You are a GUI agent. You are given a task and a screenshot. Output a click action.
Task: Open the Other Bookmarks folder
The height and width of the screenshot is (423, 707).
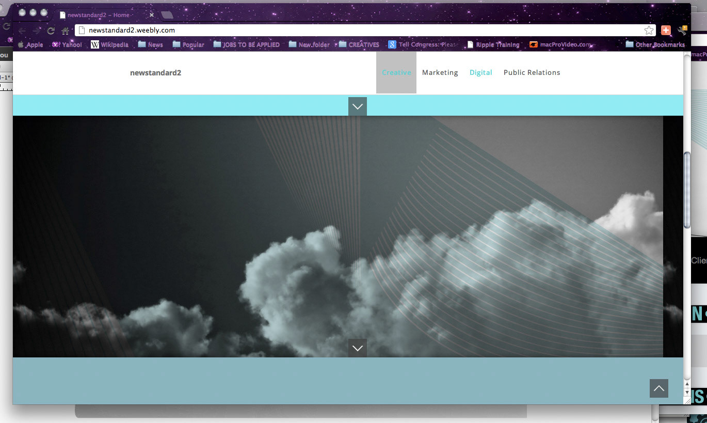(x=655, y=44)
